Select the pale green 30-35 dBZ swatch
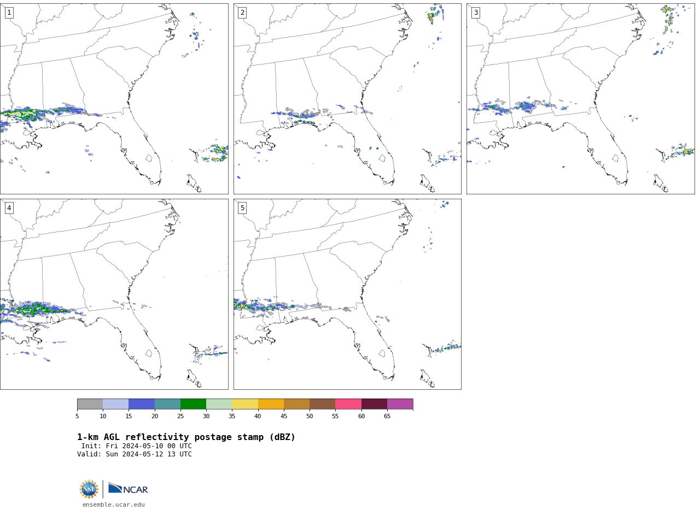The width and height of the screenshot is (700, 511). 219,404
